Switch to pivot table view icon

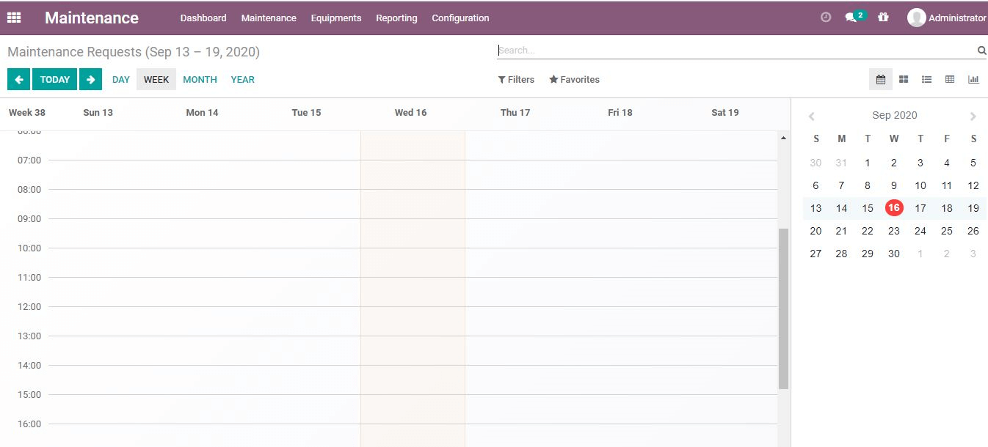coord(950,79)
